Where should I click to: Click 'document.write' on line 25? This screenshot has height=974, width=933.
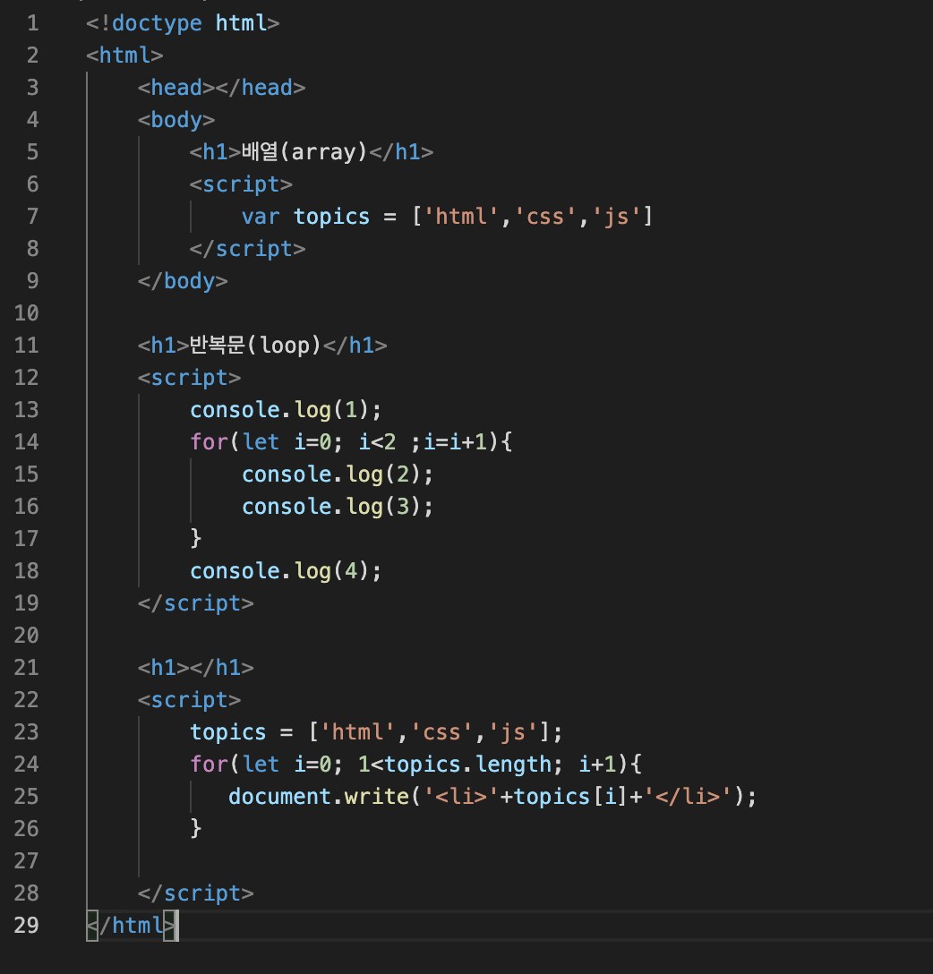(319, 797)
